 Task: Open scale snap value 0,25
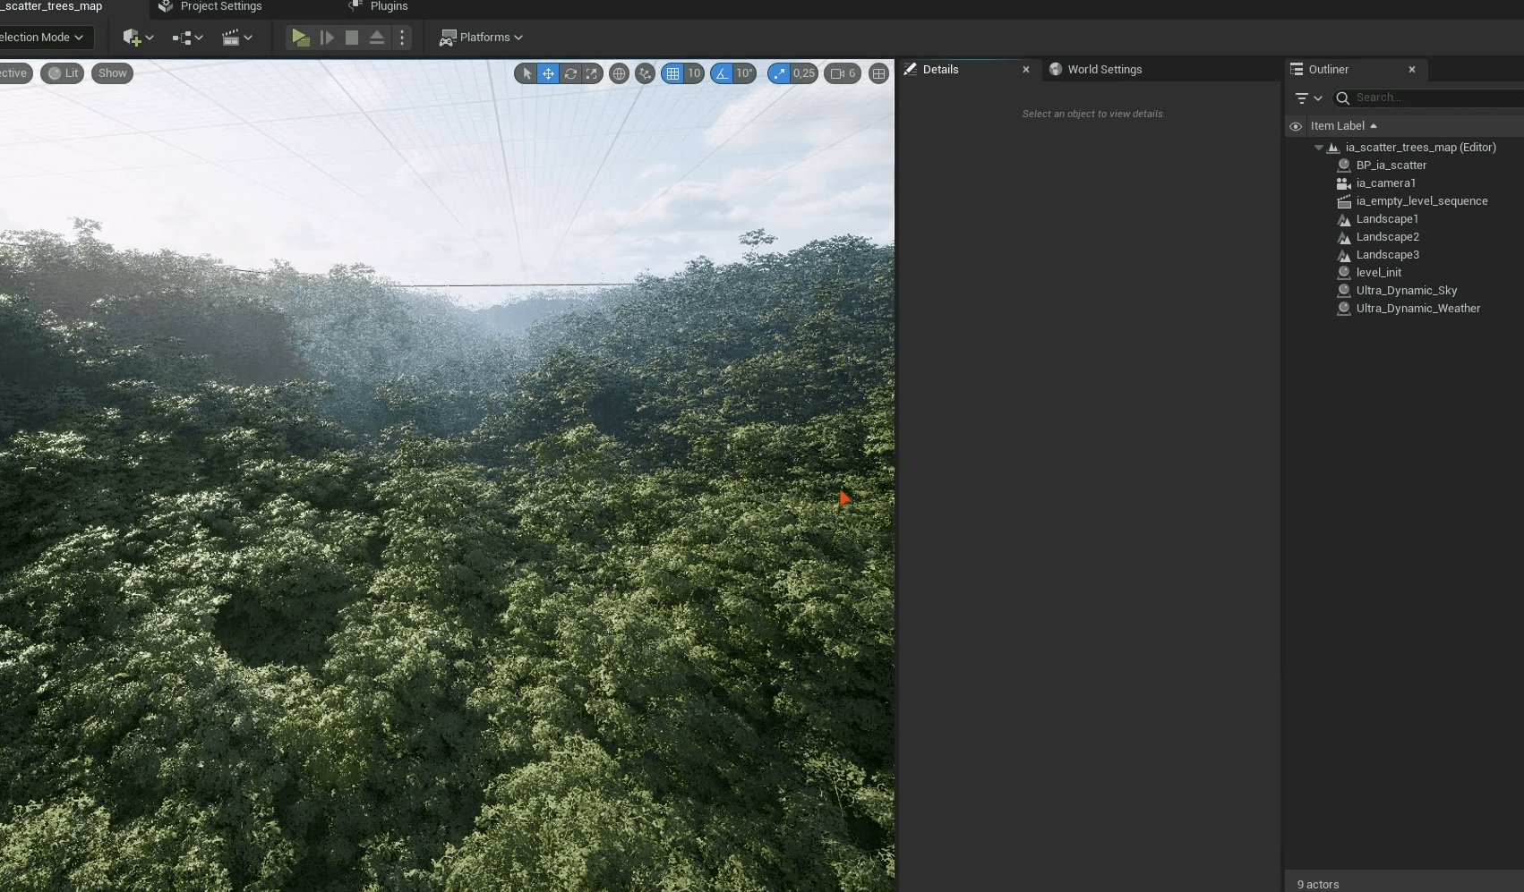coord(804,73)
